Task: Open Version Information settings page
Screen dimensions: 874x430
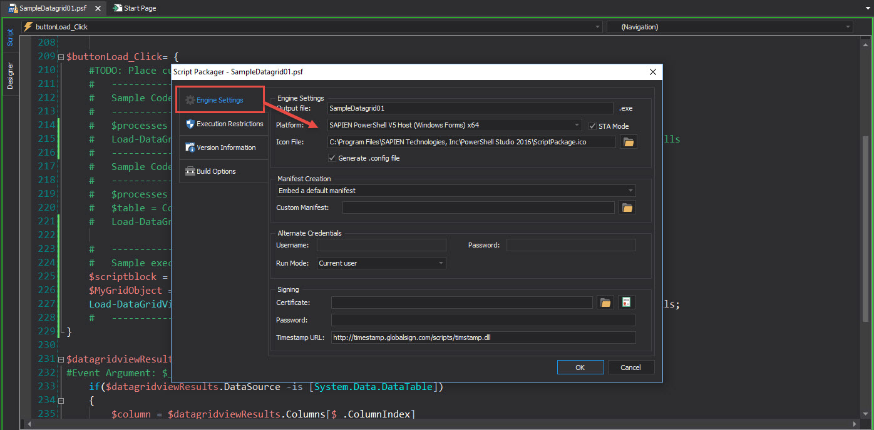Action: point(224,147)
